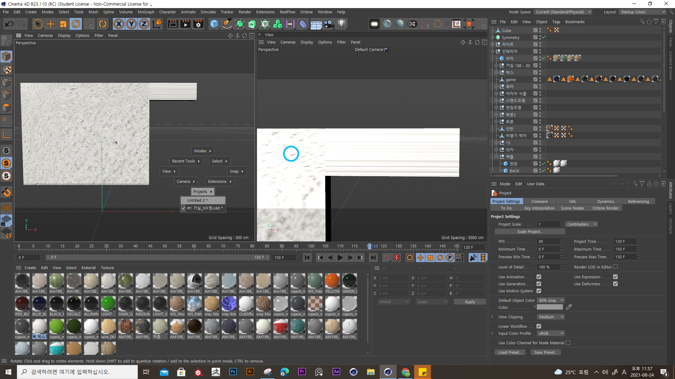
Task: Click FPS value field
Action: pos(550,241)
